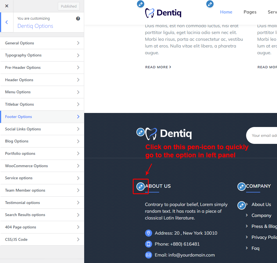Click the pen icon beside About Us footer link
The width and height of the screenshot is (277, 263).
(x=241, y=205)
